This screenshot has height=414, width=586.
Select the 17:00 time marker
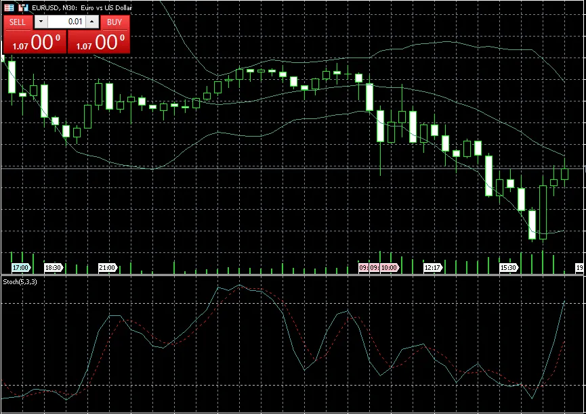(x=21, y=268)
